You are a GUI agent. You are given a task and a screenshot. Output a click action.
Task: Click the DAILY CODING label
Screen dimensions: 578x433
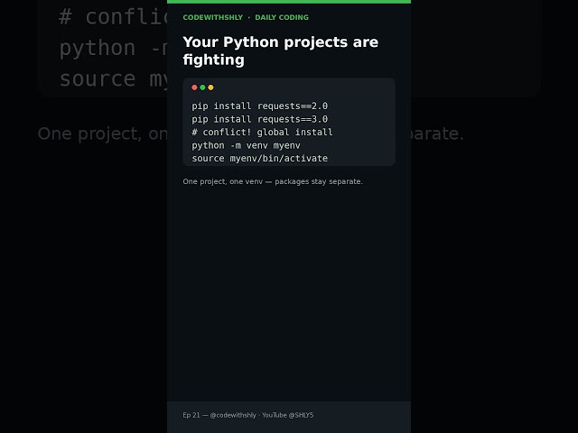coord(282,17)
